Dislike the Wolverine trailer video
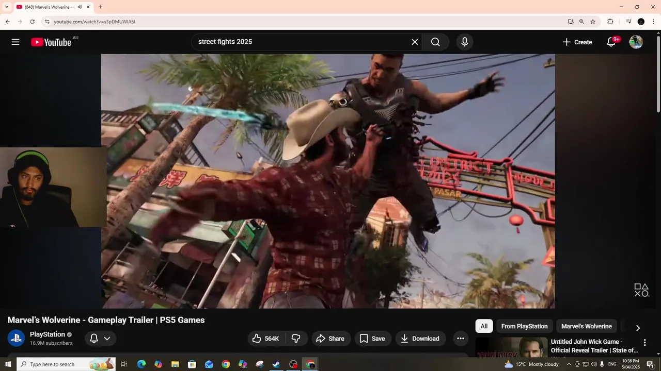 296,339
